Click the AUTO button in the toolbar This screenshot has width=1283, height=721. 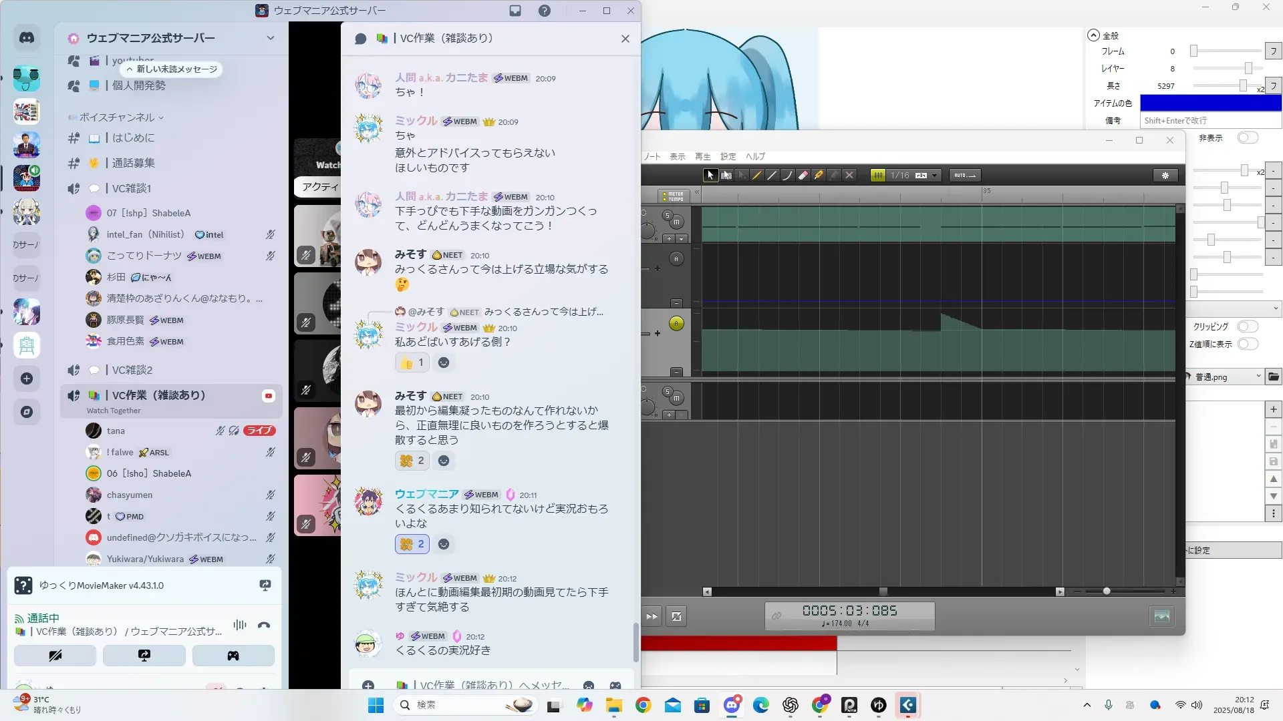tap(964, 176)
